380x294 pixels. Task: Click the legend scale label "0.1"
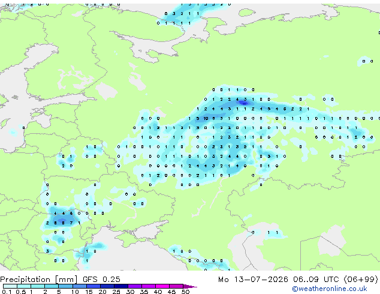pyautogui.click(x=7, y=292)
